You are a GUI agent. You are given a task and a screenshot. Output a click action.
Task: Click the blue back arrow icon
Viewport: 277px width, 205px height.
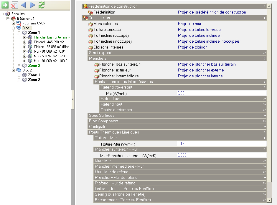(x=23, y=5)
